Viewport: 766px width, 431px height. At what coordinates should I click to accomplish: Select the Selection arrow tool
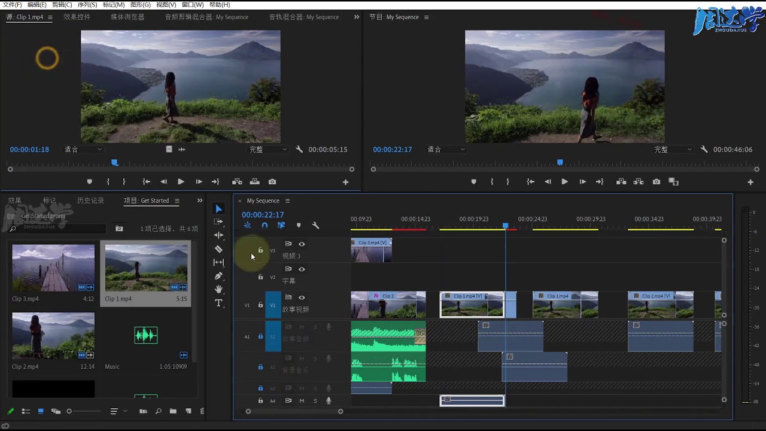[218, 209]
